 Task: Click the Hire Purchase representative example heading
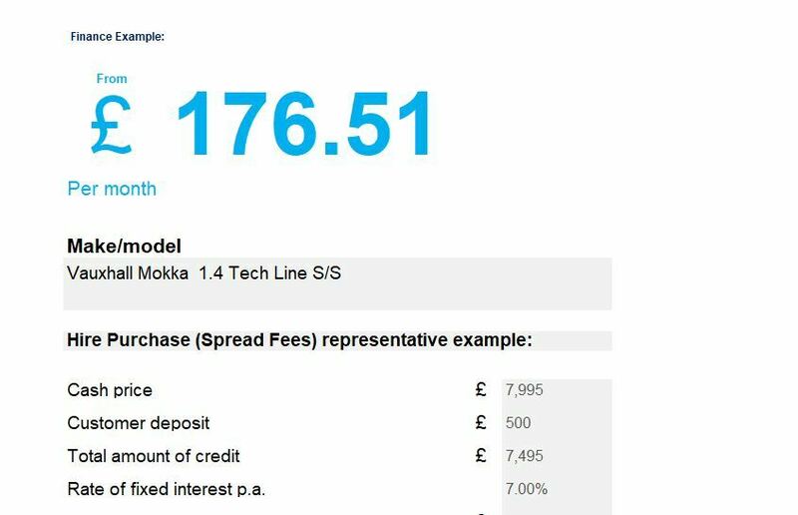[x=299, y=340]
